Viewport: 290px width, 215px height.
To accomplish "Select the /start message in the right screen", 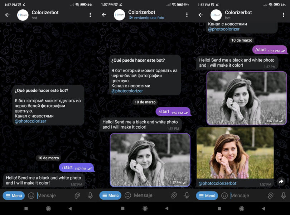I will [x=270, y=50].
